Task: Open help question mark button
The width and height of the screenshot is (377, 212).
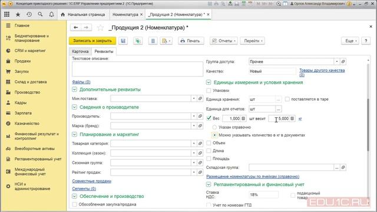Action: click(x=366, y=41)
